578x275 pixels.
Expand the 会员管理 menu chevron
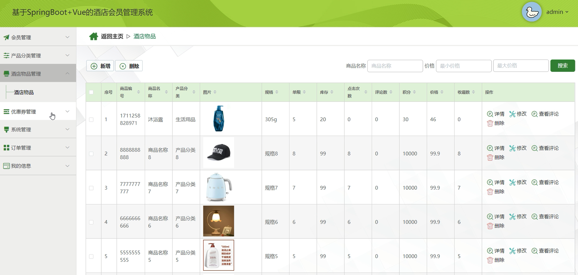[67, 37]
